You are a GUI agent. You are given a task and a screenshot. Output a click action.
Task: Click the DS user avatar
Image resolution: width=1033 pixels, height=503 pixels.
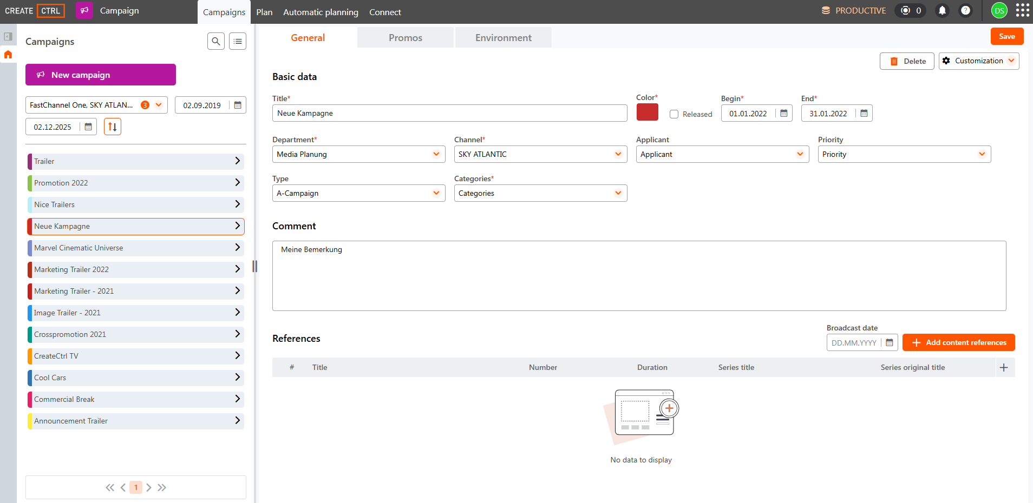click(999, 10)
